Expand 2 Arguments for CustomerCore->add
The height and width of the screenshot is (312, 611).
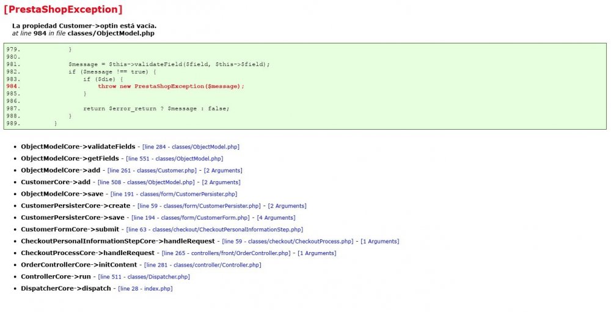point(221,182)
